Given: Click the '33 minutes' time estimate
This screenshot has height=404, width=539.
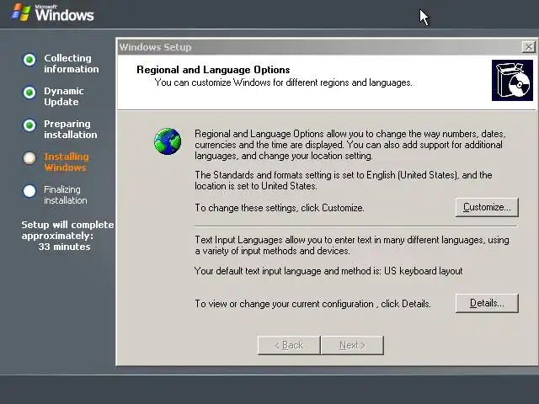Looking at the screenshot, I should click(64, 247).
